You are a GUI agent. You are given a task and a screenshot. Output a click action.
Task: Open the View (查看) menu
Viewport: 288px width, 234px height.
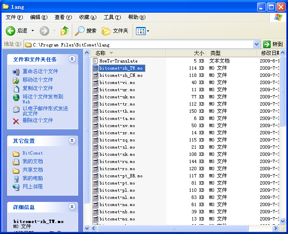coord(63,17)
